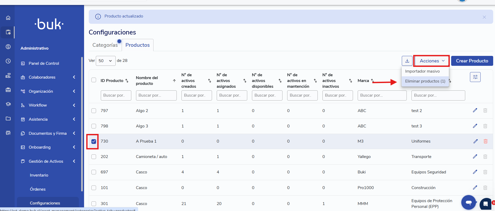Screen dimensions: 495x211
Task: Open the column filter settings icon
Action: pos(475,77)
